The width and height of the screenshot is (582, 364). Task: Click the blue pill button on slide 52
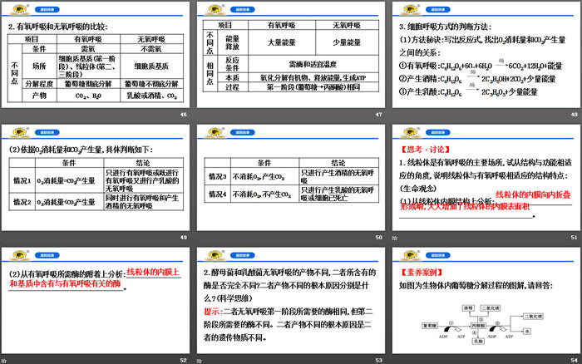coord(47,255)
